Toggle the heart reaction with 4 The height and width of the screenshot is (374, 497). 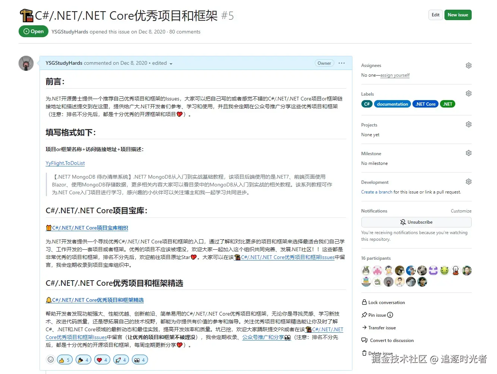coord(102,360)
